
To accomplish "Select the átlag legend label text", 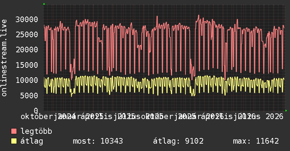I will coord(32,141).
